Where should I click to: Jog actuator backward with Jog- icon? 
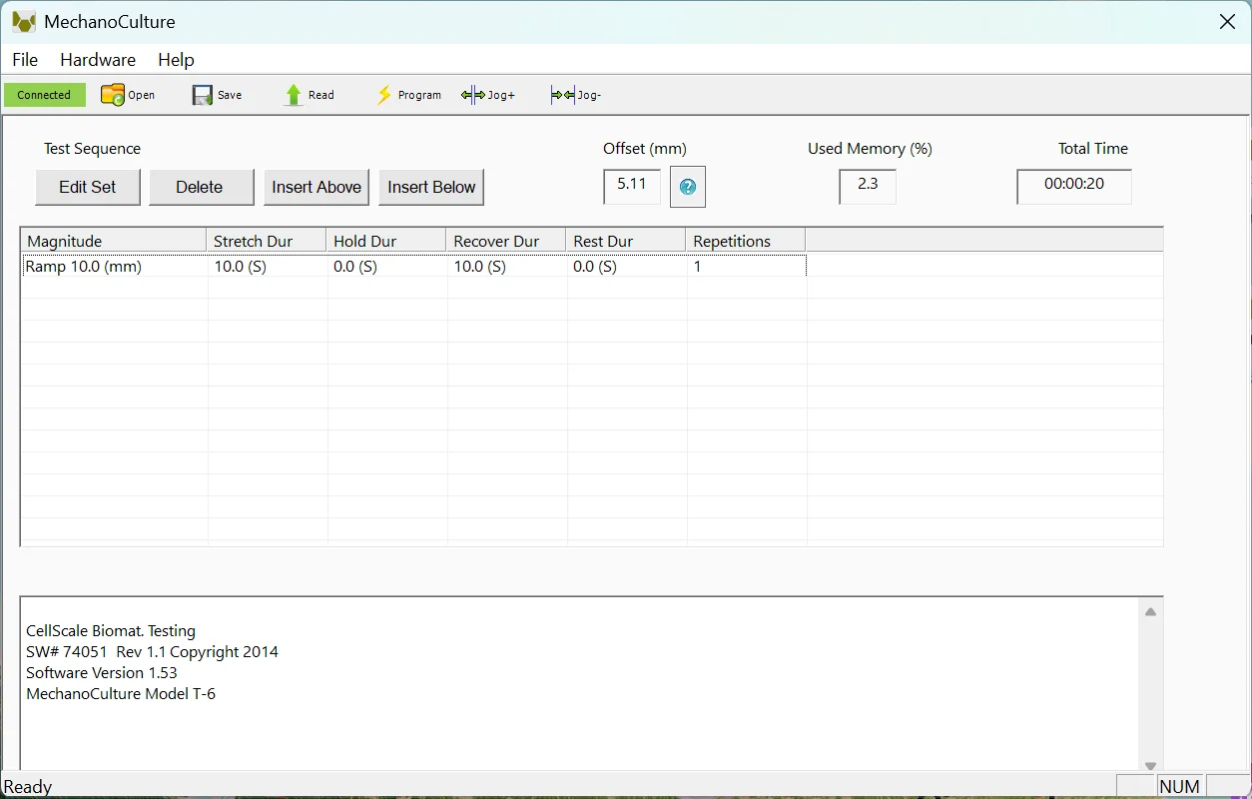[x=563, y=95]
